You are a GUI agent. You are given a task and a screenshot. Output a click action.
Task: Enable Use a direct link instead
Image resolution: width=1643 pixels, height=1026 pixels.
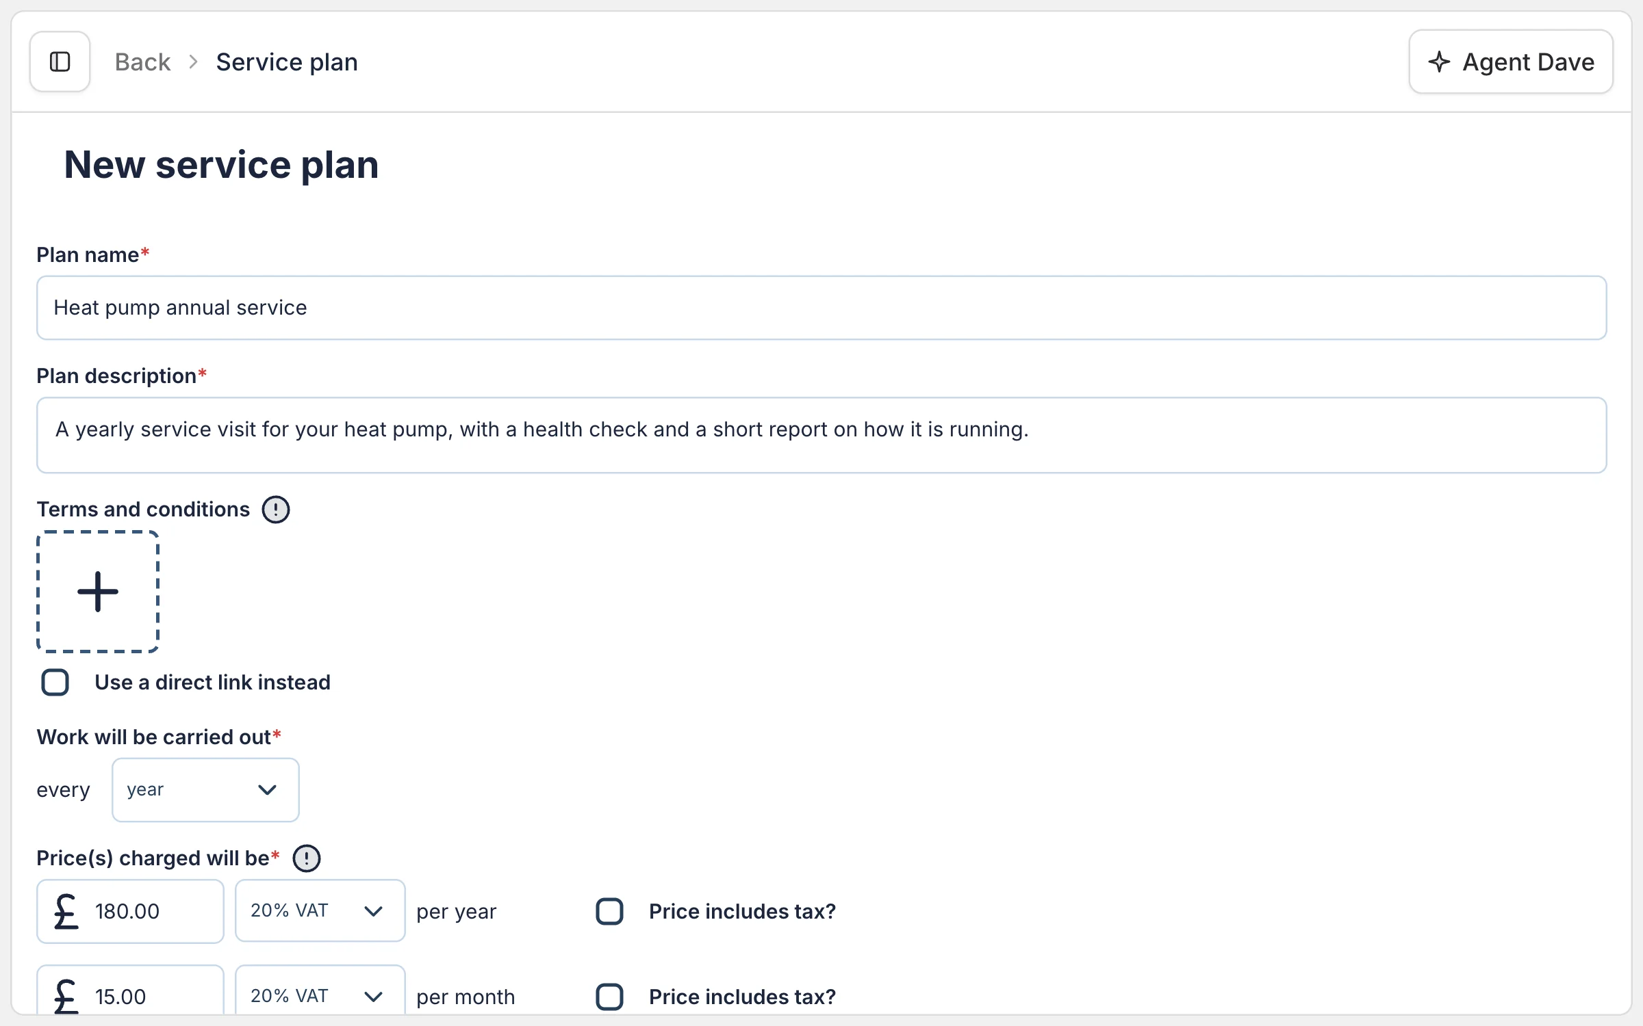tap(55, 683)
